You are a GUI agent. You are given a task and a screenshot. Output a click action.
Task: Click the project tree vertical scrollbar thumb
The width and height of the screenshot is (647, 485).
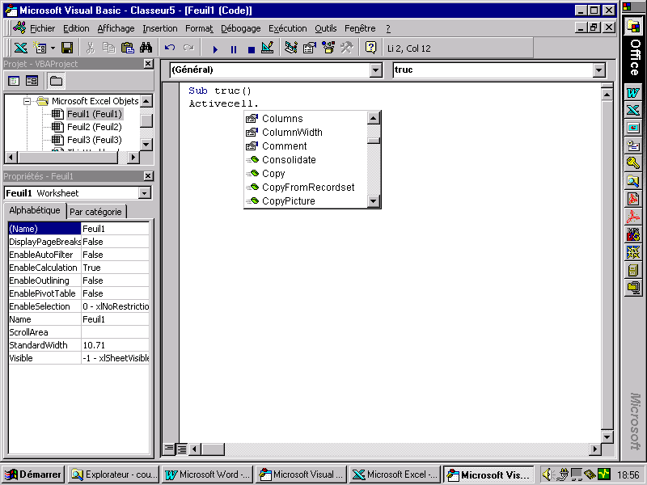(146, 120)
